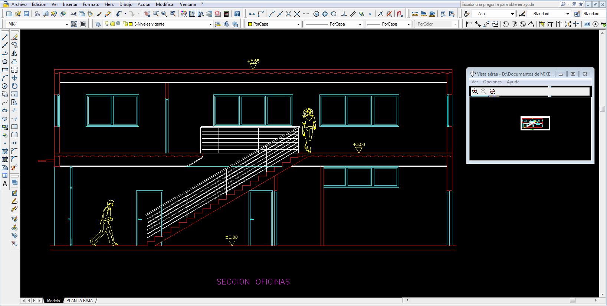Click zoom in icon in Vista aérea

475,92
